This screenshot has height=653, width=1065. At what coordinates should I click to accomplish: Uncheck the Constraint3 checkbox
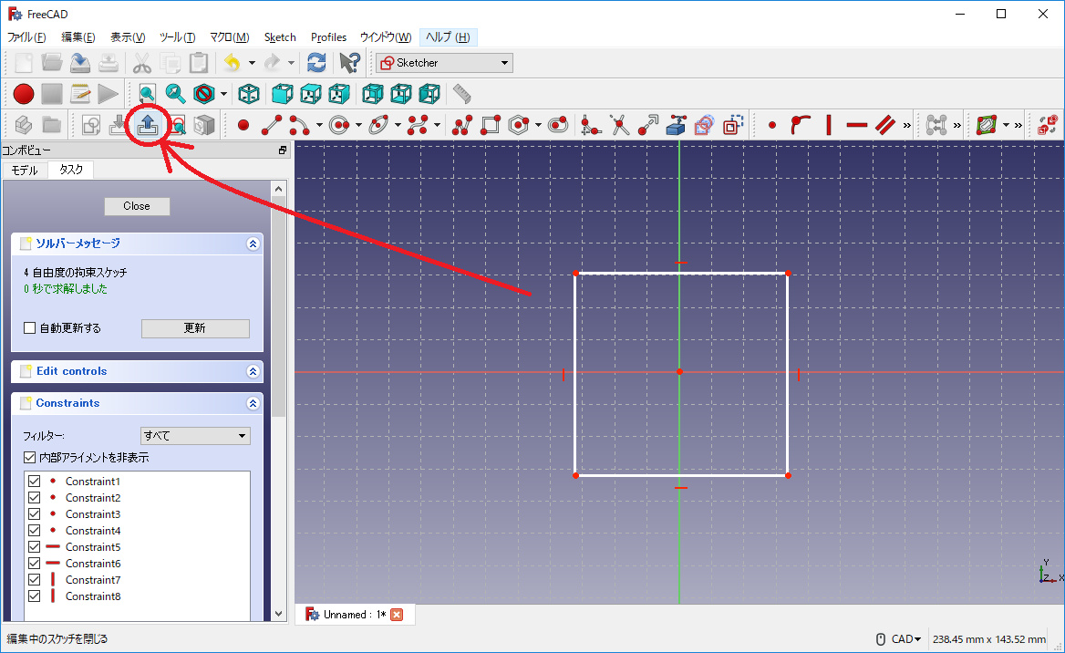click(x=34, y=513)
